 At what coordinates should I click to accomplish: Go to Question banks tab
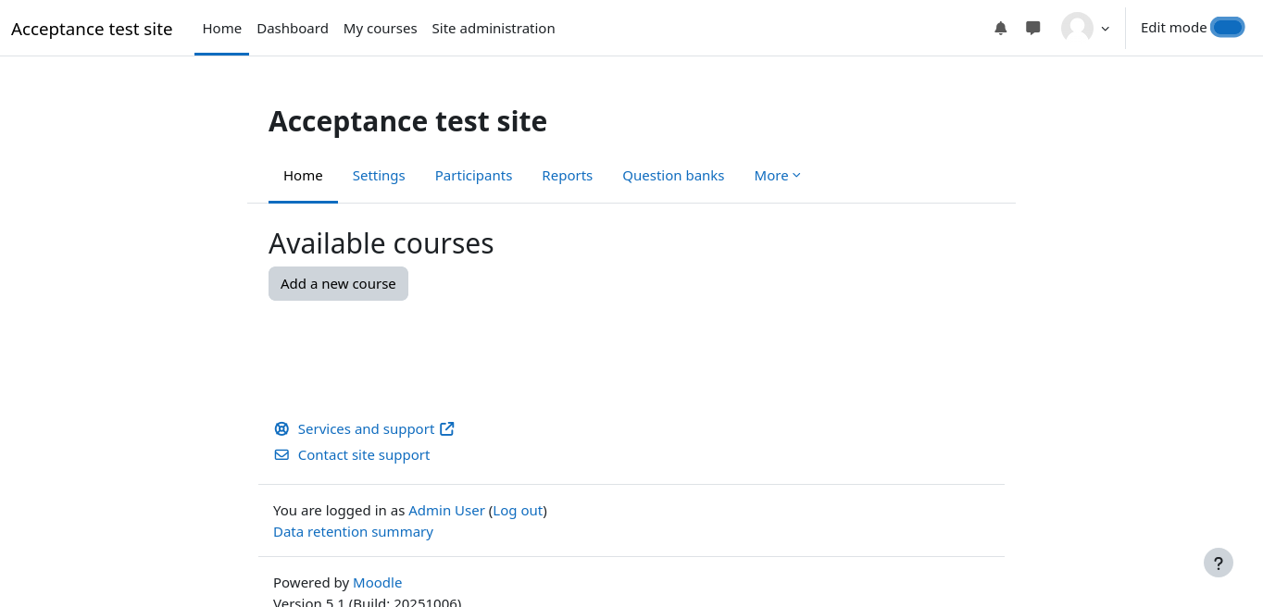[x=673, y=176]
